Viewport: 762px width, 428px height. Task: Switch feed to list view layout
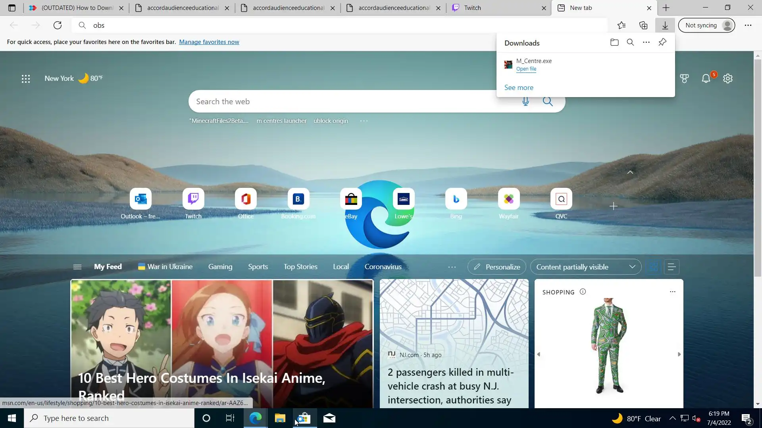(x=672, y=267)
